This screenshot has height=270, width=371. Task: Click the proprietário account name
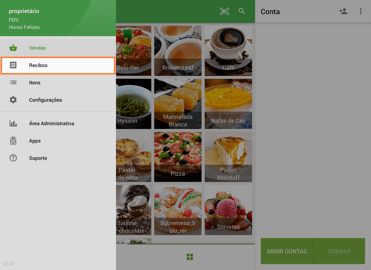pos(24,11)
